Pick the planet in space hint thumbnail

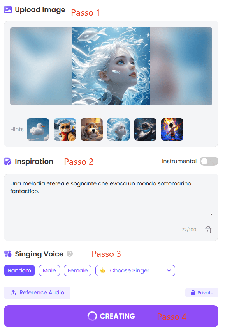[145, 130]
